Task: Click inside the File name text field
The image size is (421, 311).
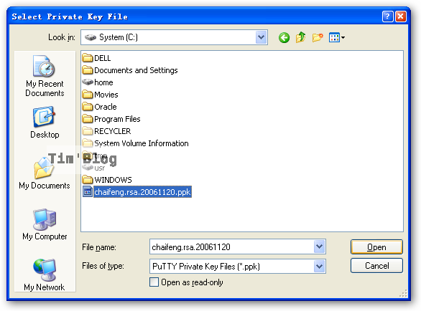Action: (x=231, y=247)
